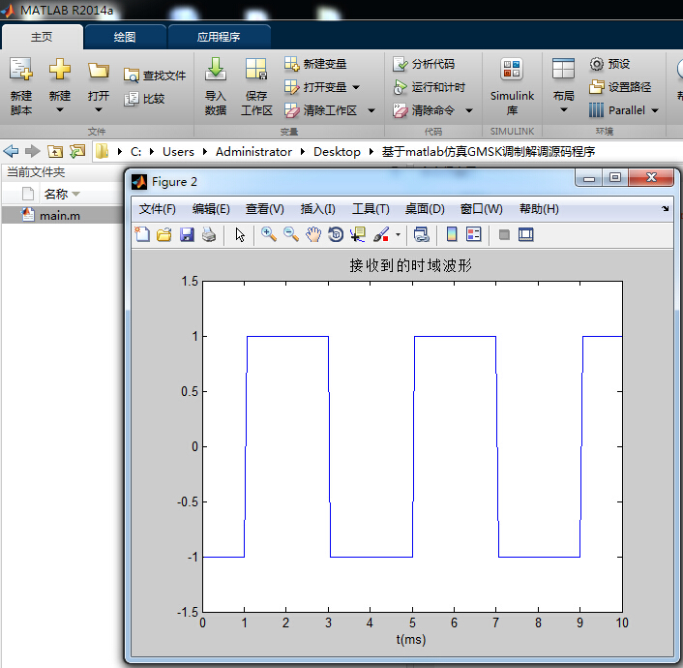Switch to Plots (绘图) tab
The height and width of the screenshot is (668, 683).
click(125, 37)
